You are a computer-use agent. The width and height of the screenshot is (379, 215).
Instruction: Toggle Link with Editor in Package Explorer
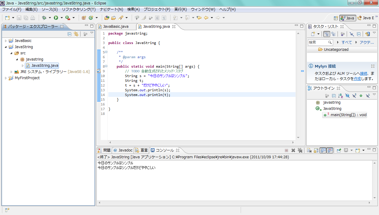click(x=76, y=34)
